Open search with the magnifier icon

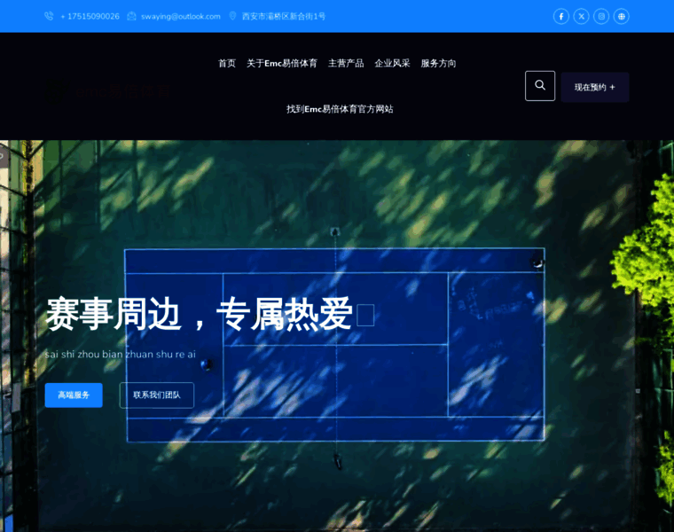click(x=540, y=86)
